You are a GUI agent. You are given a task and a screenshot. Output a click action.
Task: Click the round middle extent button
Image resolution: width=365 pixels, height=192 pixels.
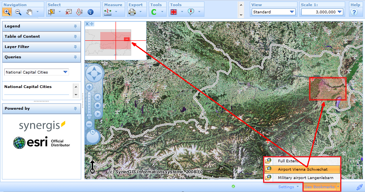(98, 106)
